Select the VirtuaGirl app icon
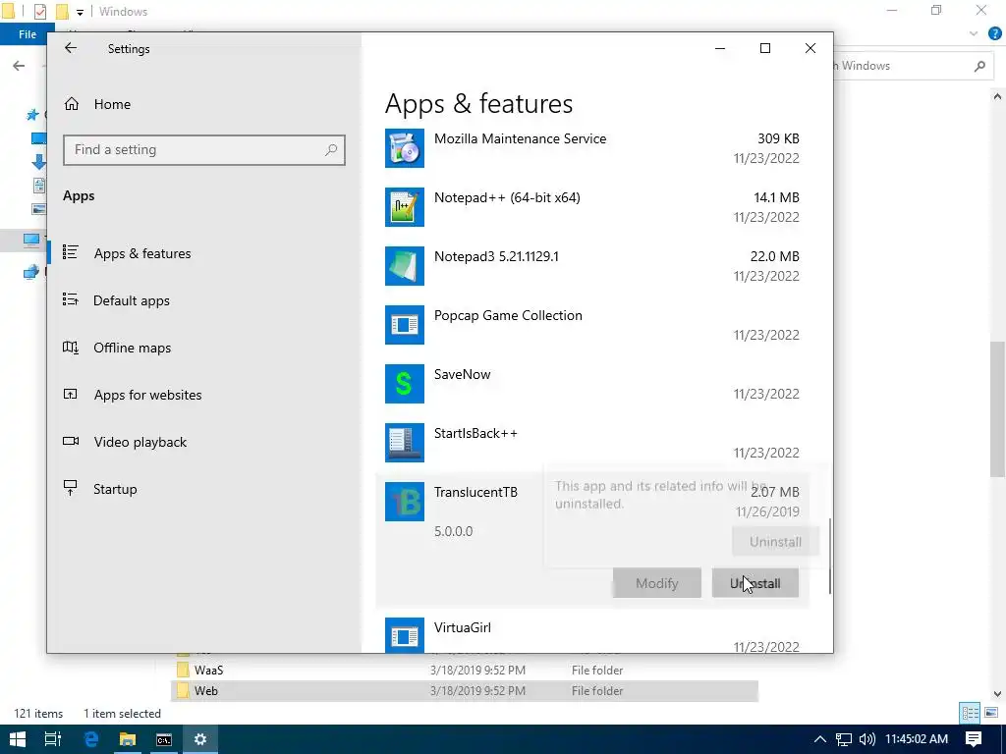Image resolution: width=1006 pixels, height=754 pixels. pos(404,635)
